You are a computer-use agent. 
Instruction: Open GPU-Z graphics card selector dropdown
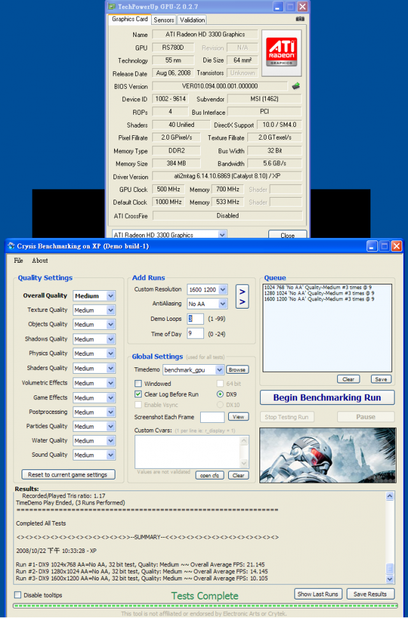(x=170, y=235)
